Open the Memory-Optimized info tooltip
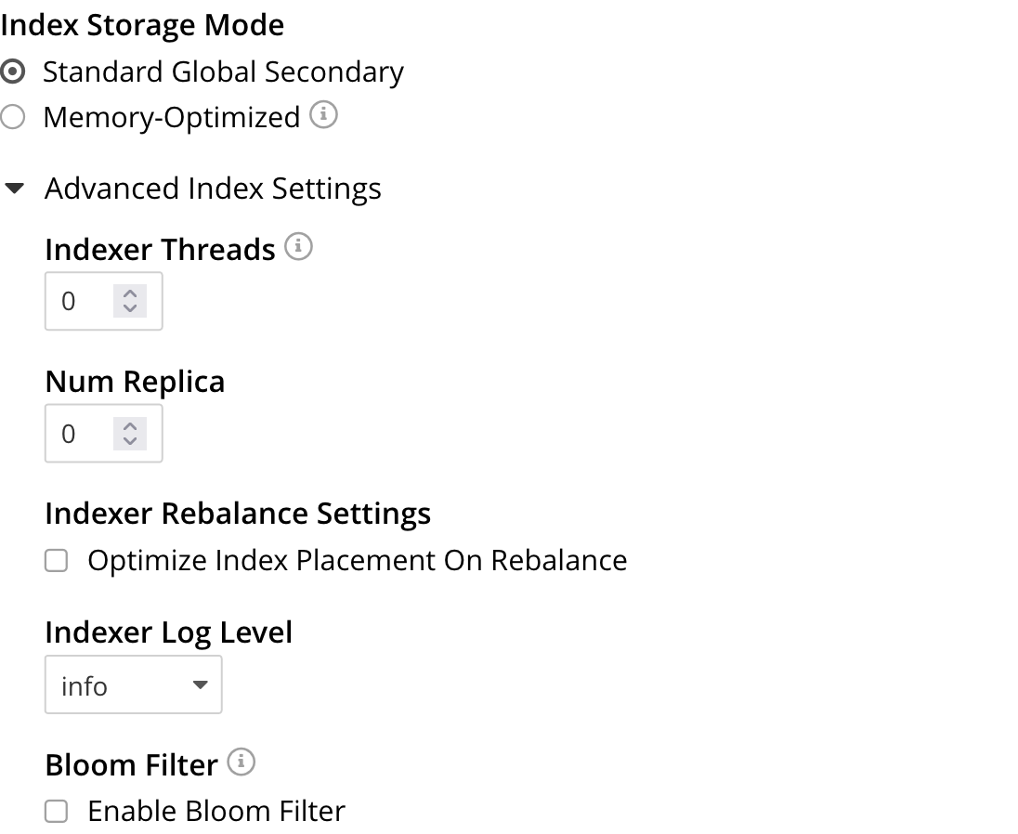1018x834 pixels. point(324,115)
